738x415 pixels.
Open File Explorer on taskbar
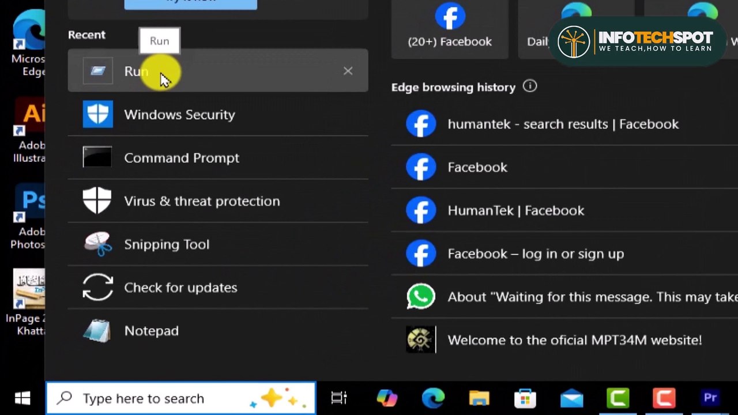click(479, 398)
